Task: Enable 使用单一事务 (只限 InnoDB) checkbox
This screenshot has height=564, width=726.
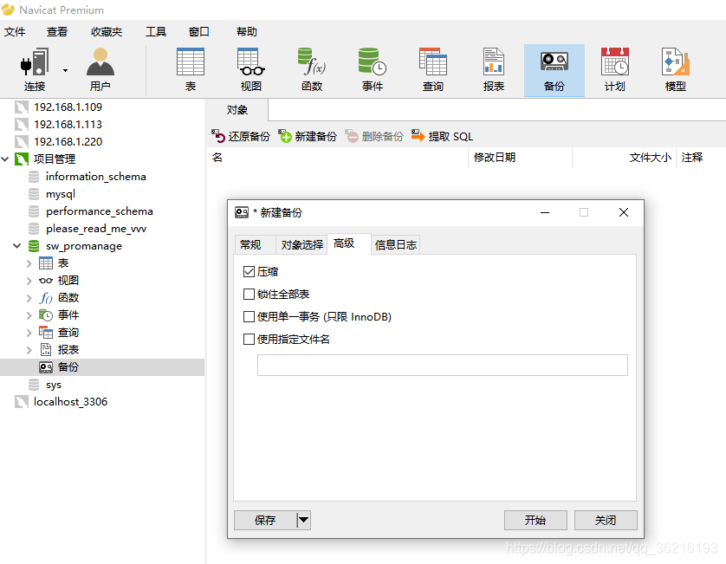Action: click(250, 317)
